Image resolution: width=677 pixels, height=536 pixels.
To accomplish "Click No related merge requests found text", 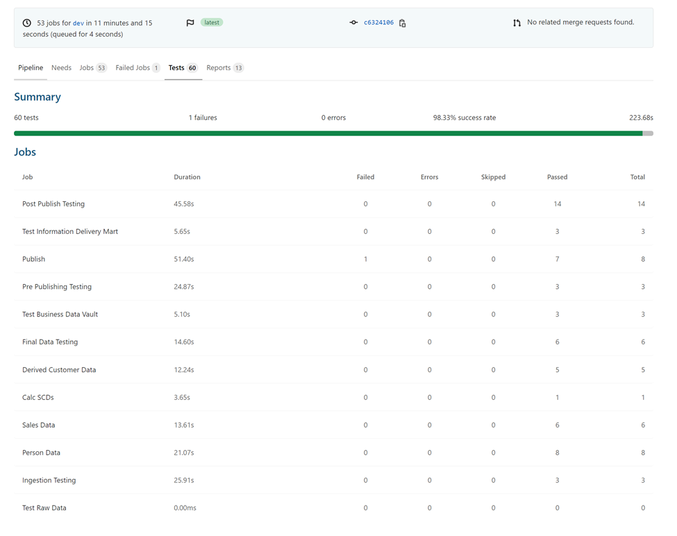I will point(580,22).
